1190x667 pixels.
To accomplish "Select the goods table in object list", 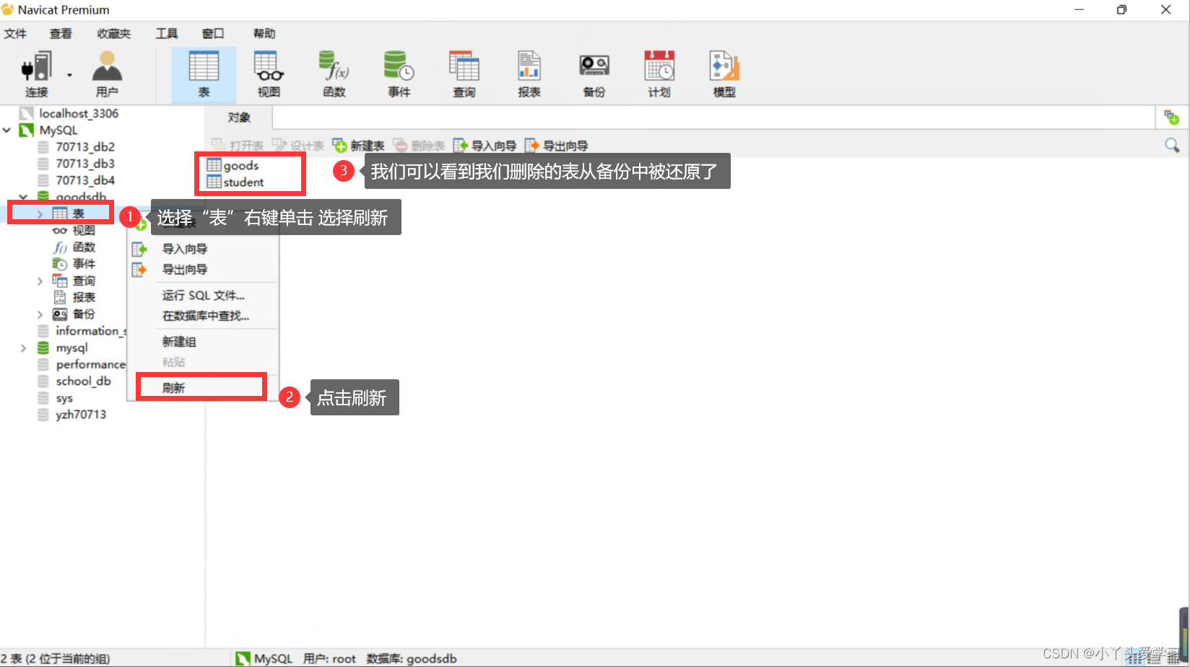I will [233, 165].
